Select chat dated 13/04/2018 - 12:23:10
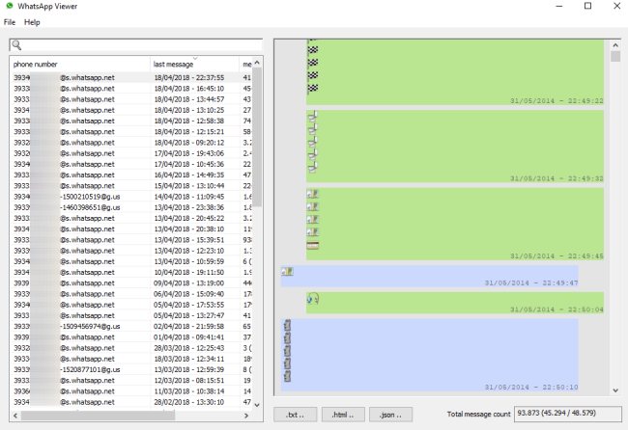 [131, 251]
